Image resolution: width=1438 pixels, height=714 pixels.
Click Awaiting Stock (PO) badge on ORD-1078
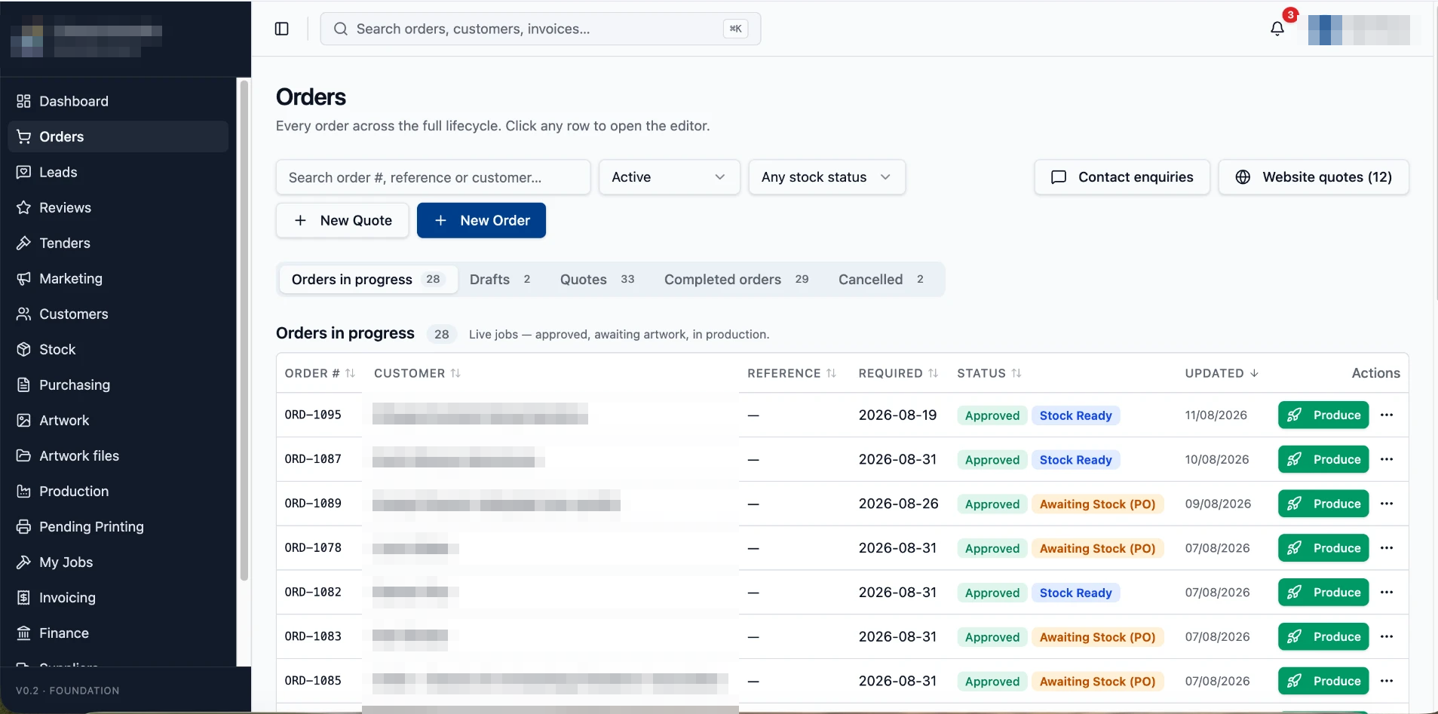click(x=1097, y=549)
